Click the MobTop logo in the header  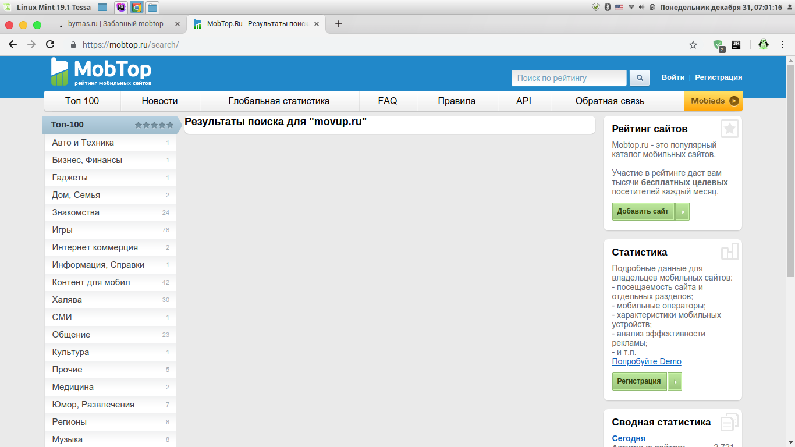[101, 72]
